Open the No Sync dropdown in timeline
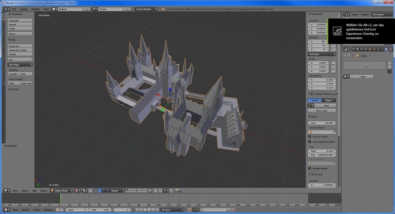 [173, 210]
